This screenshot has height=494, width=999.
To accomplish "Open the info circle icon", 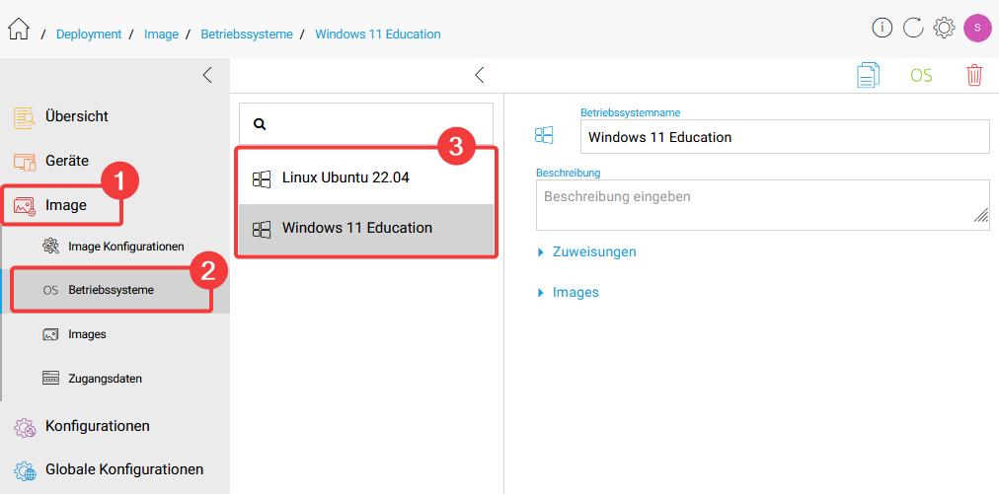I will click(x=882, y=28).
